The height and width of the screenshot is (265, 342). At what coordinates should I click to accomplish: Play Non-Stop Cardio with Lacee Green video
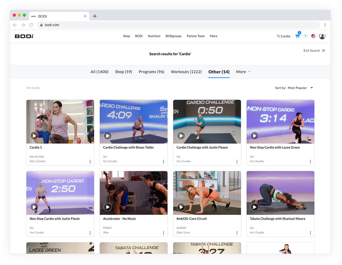(x=255, y=136)
